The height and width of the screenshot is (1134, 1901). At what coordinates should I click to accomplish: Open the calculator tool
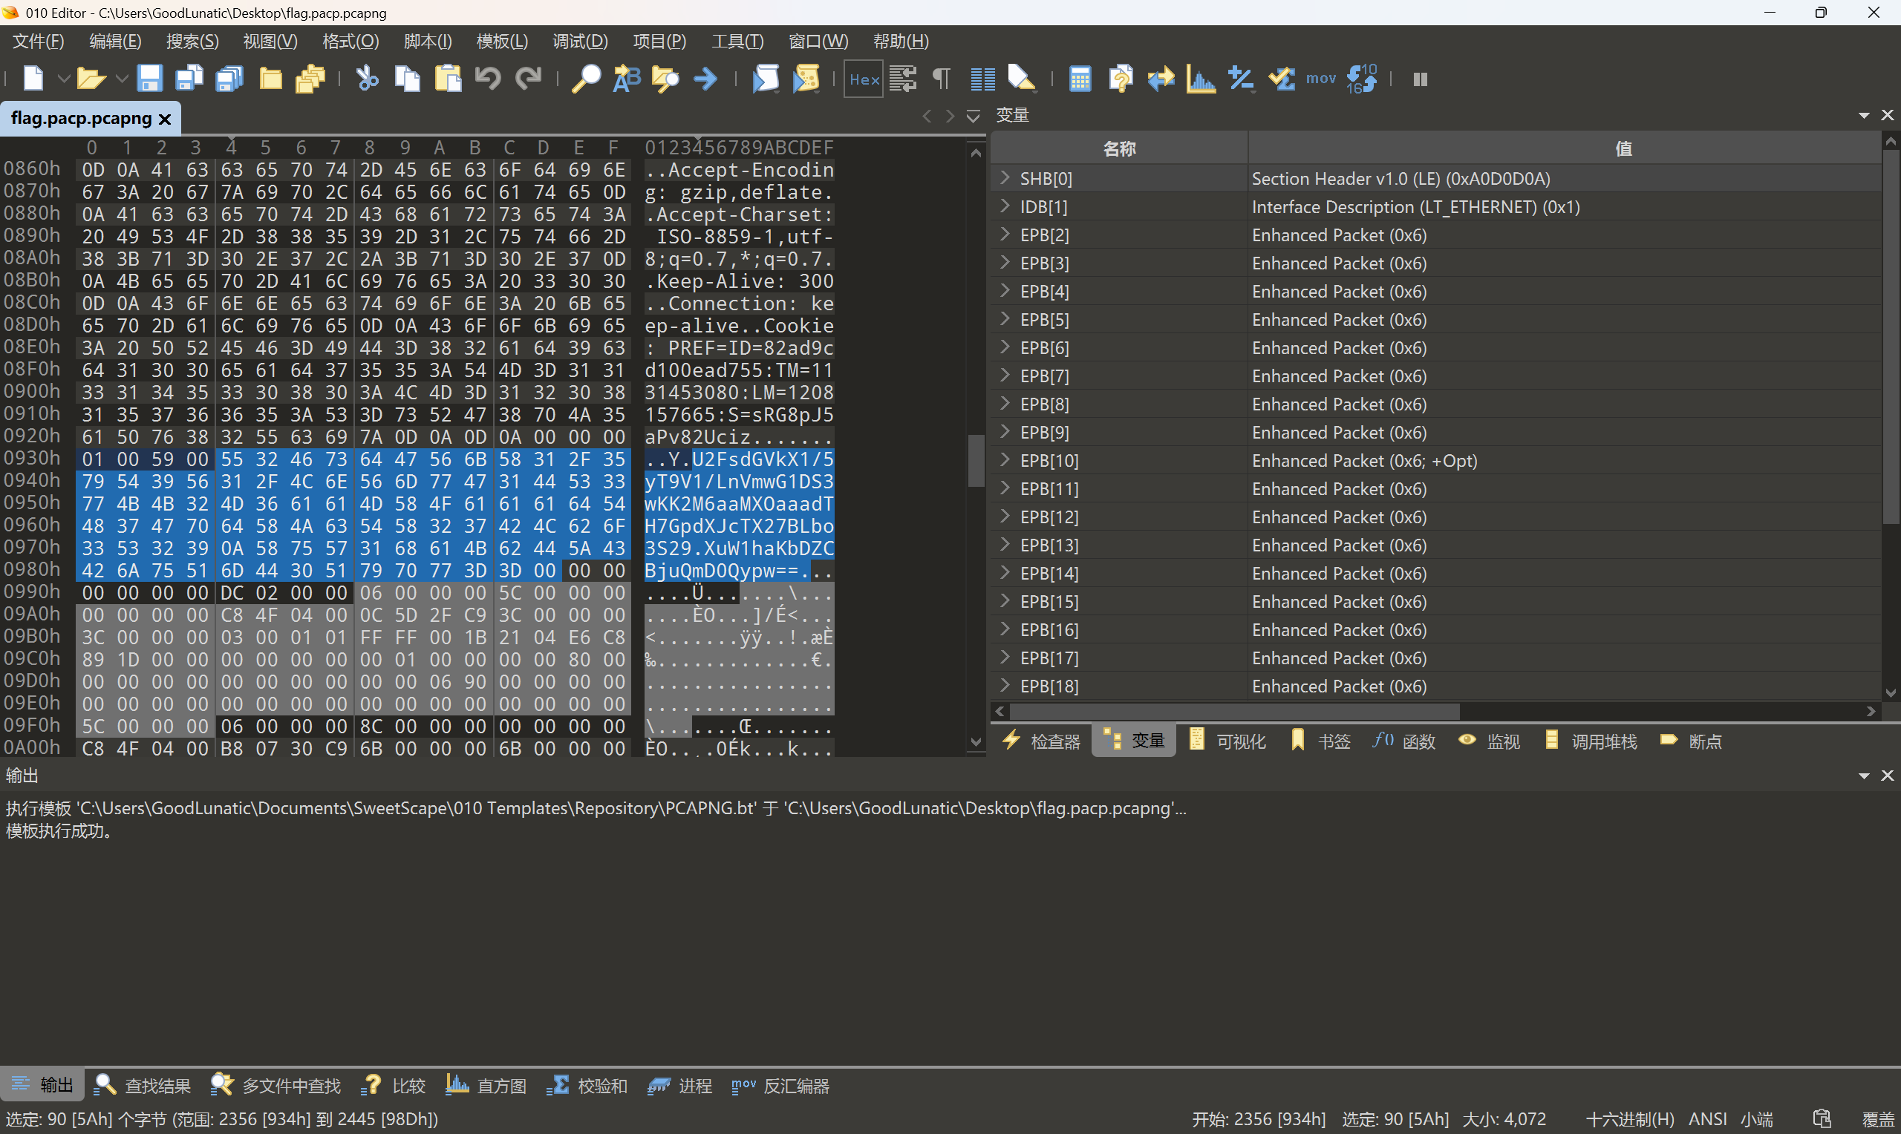(x=1080, y=79)
